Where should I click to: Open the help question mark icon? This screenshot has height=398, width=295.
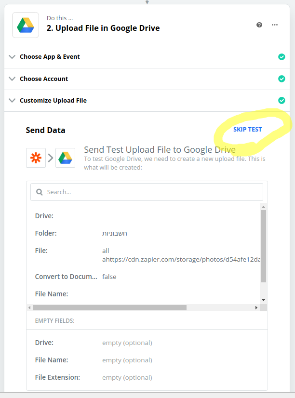pos(259,25)
